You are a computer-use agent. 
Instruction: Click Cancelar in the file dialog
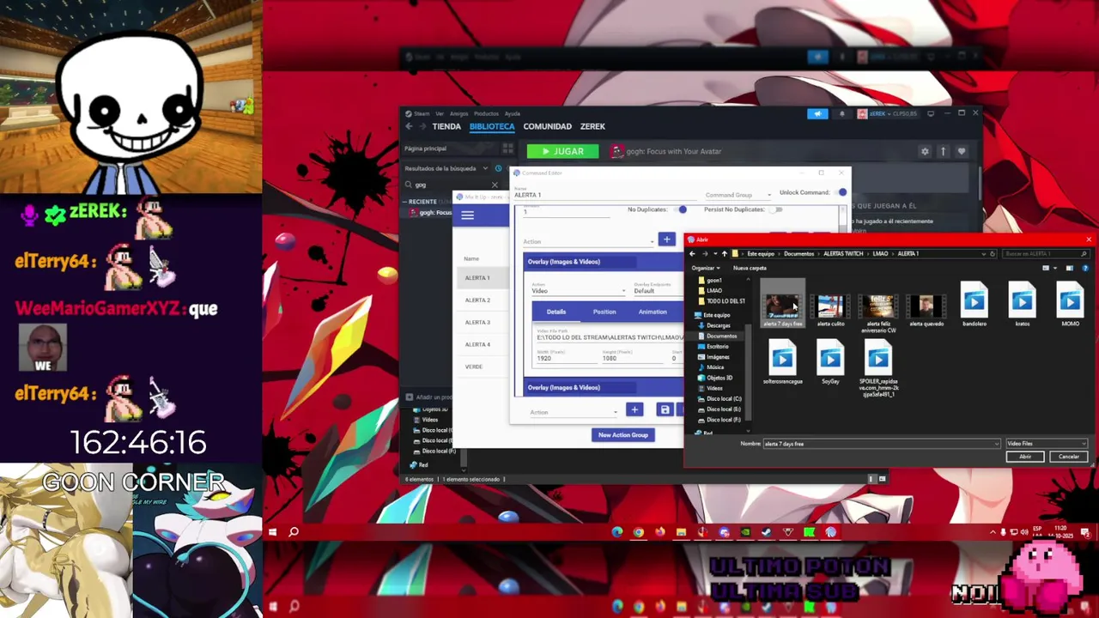pyautogui.click(x=1069, y=457)
